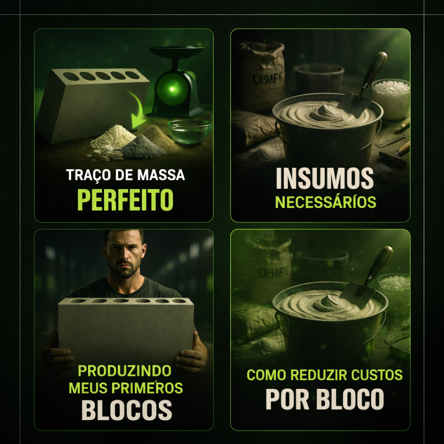Open the Traço de Massa Perfeito card
Image resolution: width=444 pixels, height=444 pixels.
(124, 125)
